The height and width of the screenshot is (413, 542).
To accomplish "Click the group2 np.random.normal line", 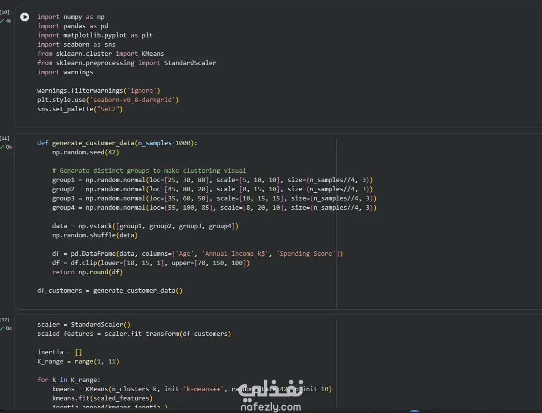I will pos(213,189).
